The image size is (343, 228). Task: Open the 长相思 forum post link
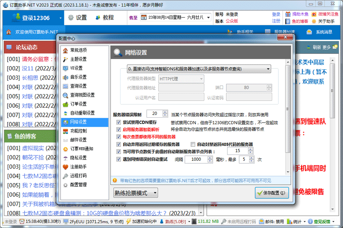pos(30,78)
